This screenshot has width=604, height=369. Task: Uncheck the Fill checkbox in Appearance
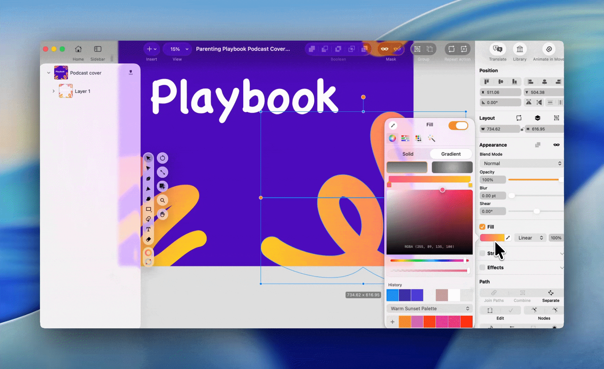coord(482,227)
